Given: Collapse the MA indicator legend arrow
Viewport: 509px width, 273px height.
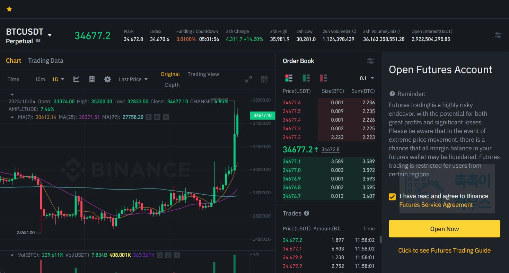Looking at the screenshot, I should pos(12,117).
